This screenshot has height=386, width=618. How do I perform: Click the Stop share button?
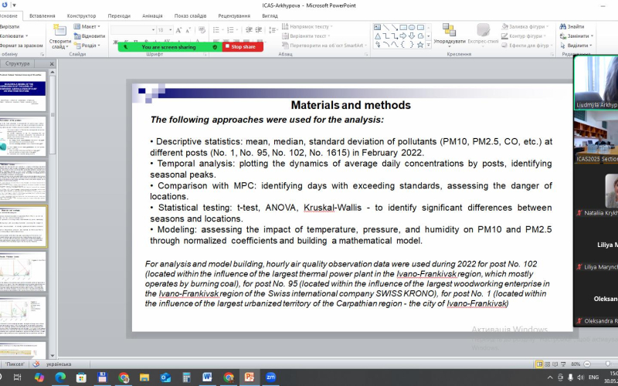point(243,46)
